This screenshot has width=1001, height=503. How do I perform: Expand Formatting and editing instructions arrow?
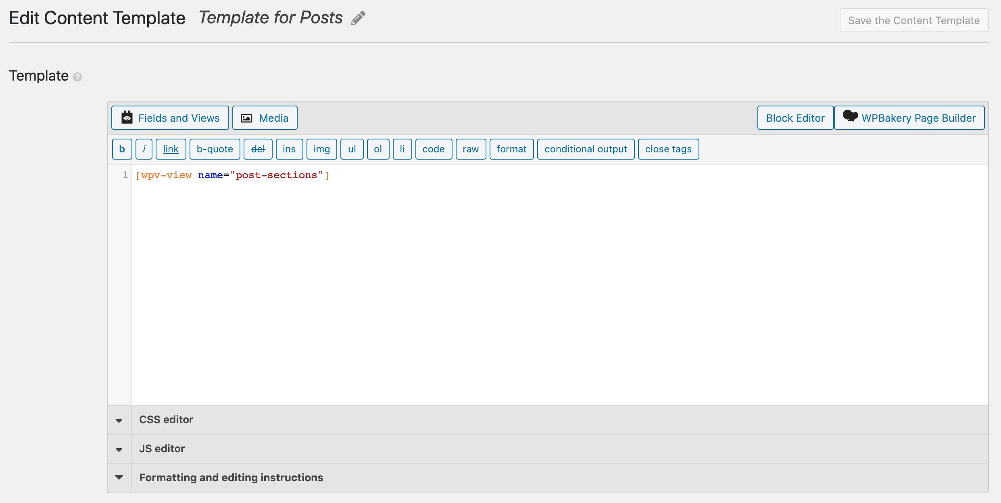point(119,478)
